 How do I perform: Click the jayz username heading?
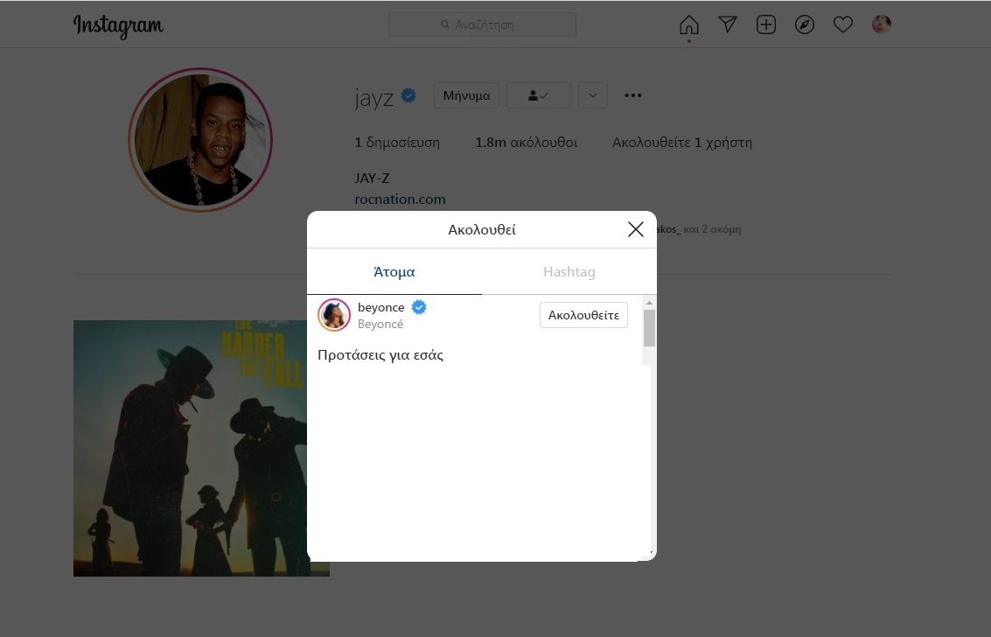pos(373,96)
